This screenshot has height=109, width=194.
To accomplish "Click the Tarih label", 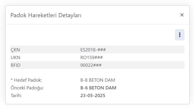I will click(16, 96).
